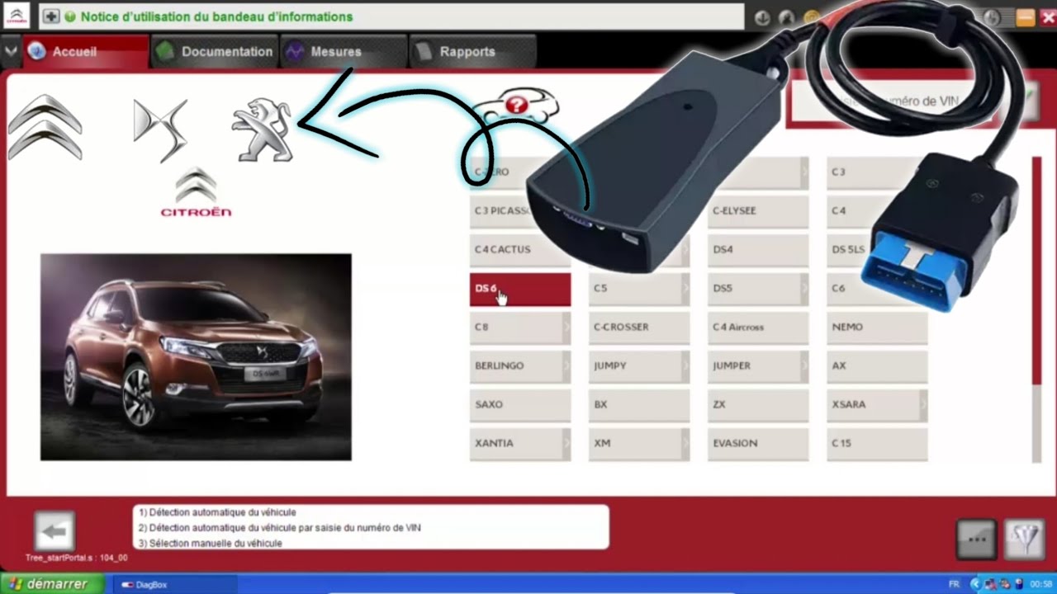Expand the XANTIA model arrow
Screen dimensions: 1057x594
566,443
